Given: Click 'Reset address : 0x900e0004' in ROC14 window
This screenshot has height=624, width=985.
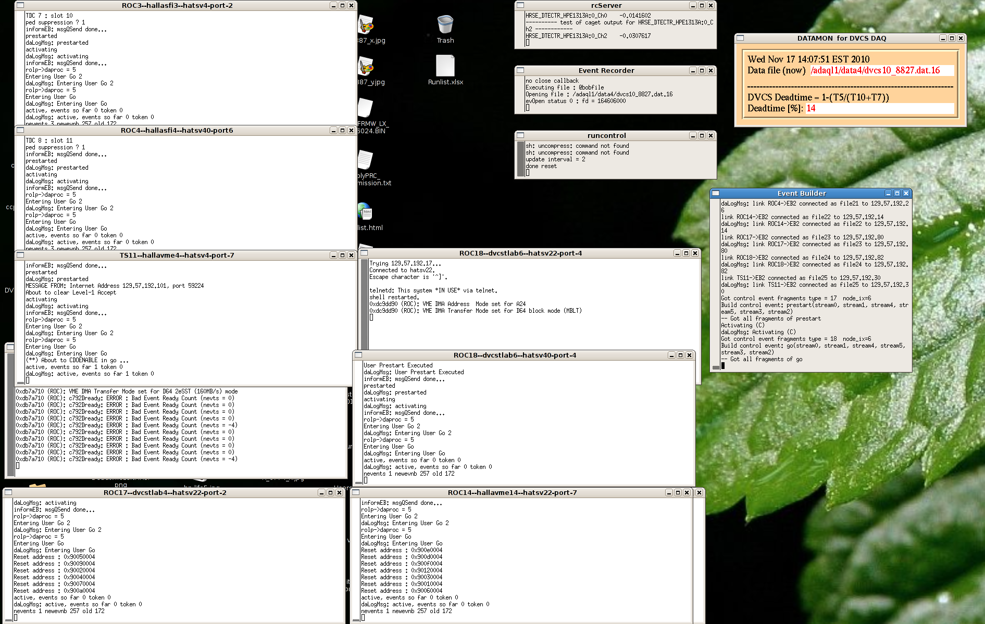Looking at the screenshot, I should point(402,550).
